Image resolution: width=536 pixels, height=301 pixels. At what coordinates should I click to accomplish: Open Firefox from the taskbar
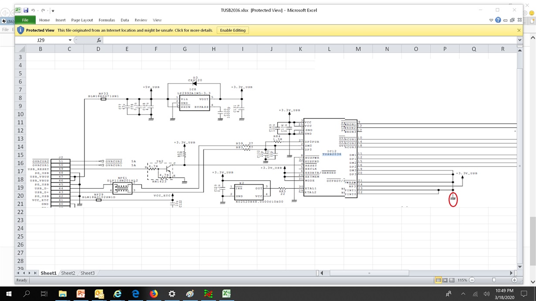point(153,294)
